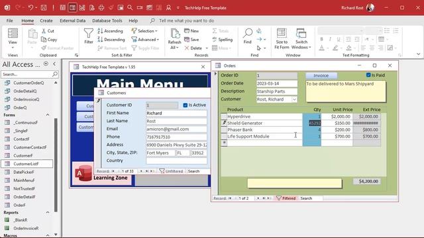The width and height of the screenshot is (424, 238).
Task: Switch to the Create tab
Action: (46, 20)
